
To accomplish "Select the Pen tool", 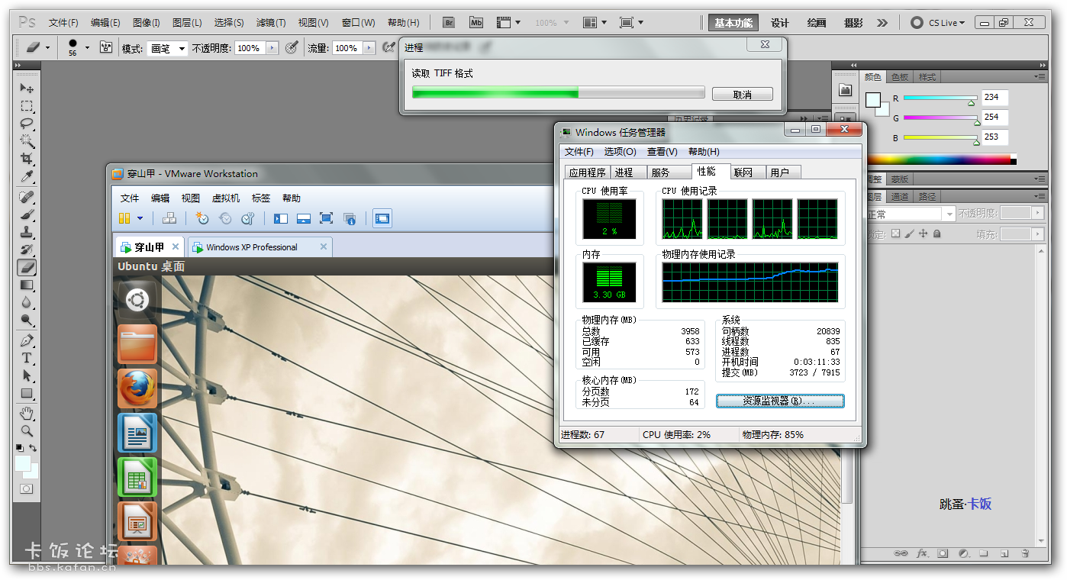I will click(x=27, y=340).
